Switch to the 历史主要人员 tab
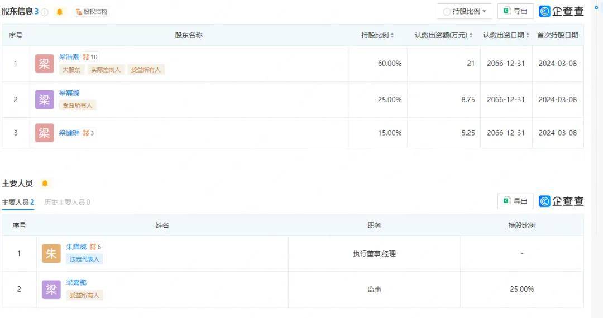The image size is (603, 318). click(x=66, y=202)
